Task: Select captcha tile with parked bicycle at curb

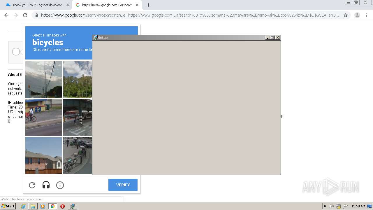Action: [78, 155]
